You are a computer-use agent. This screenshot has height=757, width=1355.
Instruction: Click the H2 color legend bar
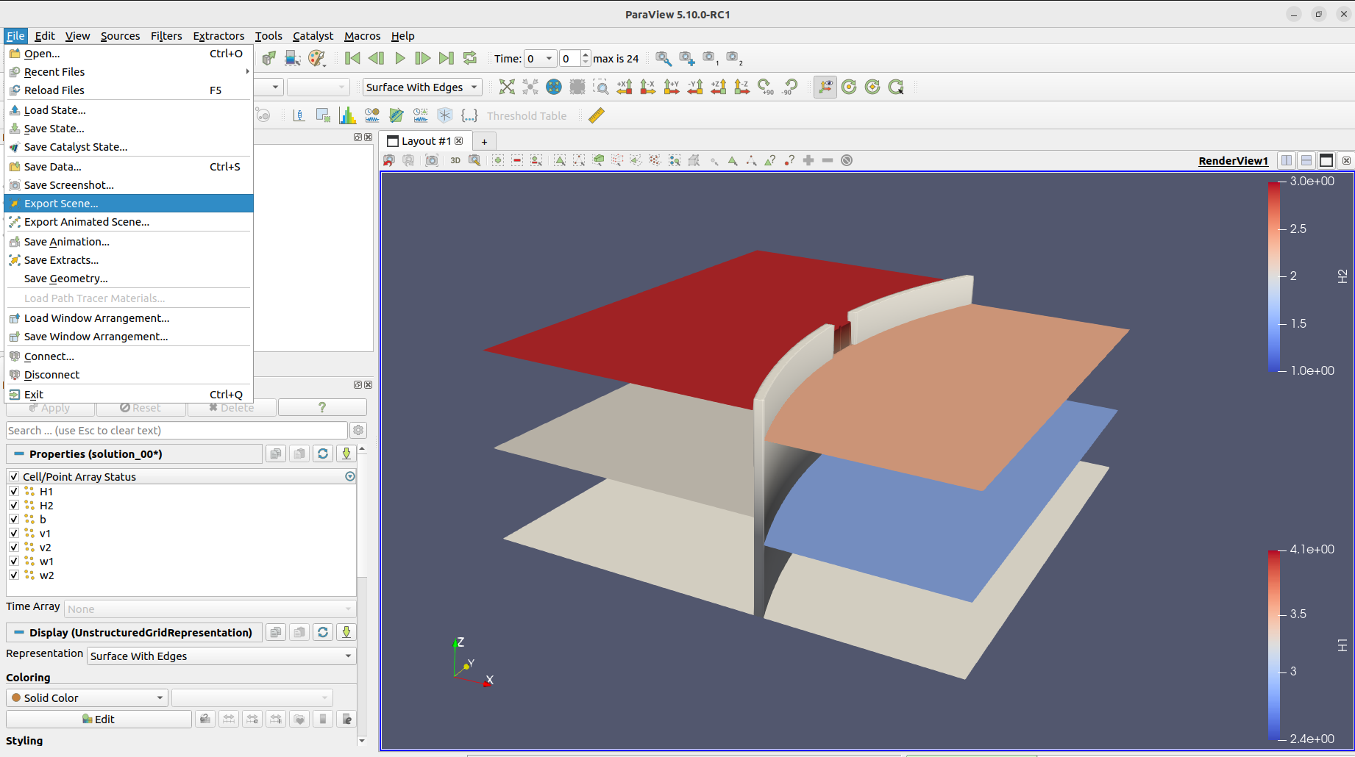coord(1273,276)
